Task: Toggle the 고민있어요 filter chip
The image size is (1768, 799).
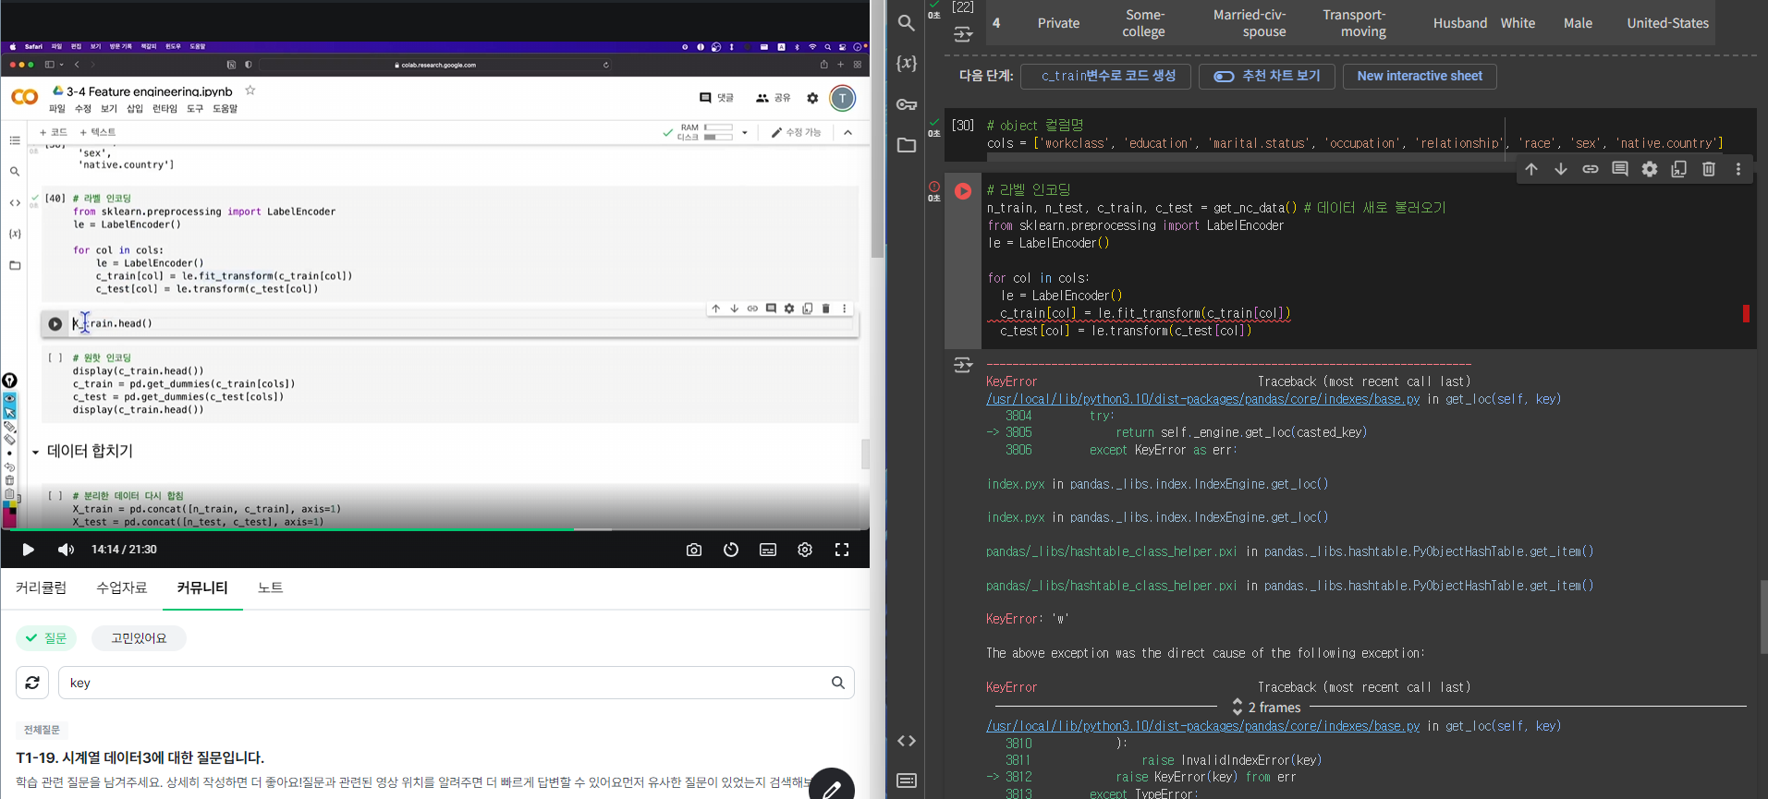Action: click(x=139, y=638)
